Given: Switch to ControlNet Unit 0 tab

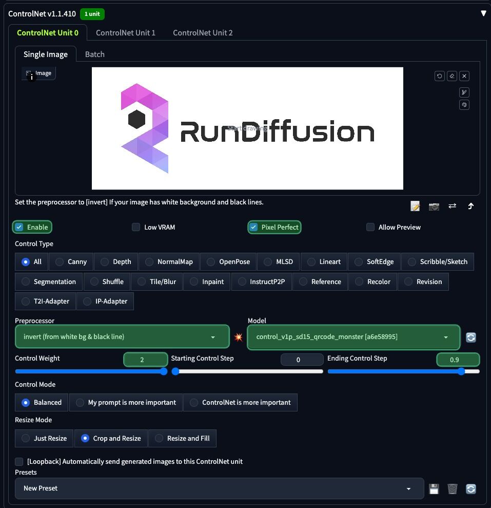Looking at the screenshot, I should click(x=48, y=33).
